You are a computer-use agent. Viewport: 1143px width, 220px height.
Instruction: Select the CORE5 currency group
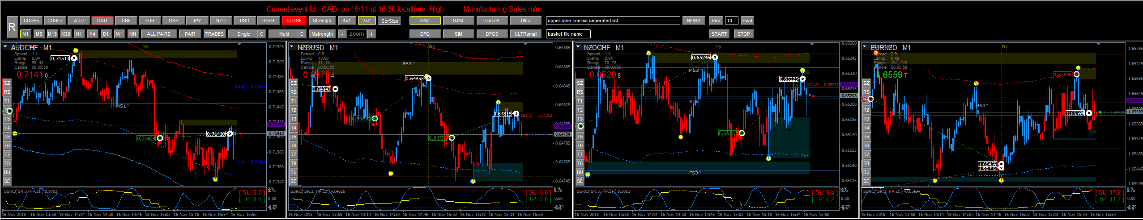pos(31,21)
